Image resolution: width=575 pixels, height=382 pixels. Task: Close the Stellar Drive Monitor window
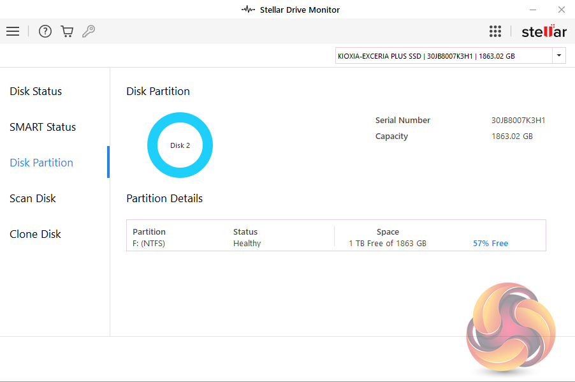pyautogui.click(x=562, y=10)
